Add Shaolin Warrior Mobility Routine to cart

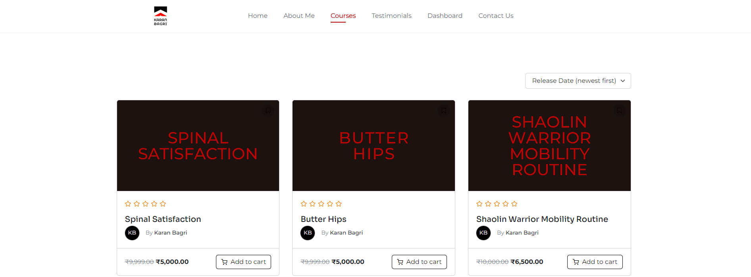(595, 262)
